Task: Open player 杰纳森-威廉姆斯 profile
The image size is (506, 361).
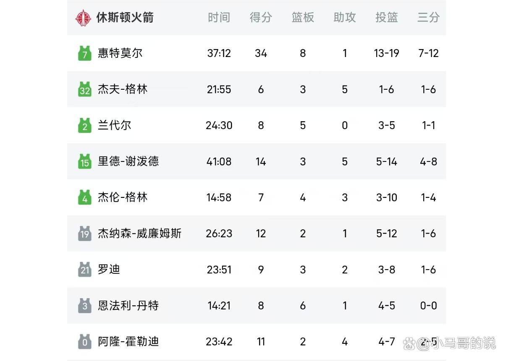Action: coord(139,234)
